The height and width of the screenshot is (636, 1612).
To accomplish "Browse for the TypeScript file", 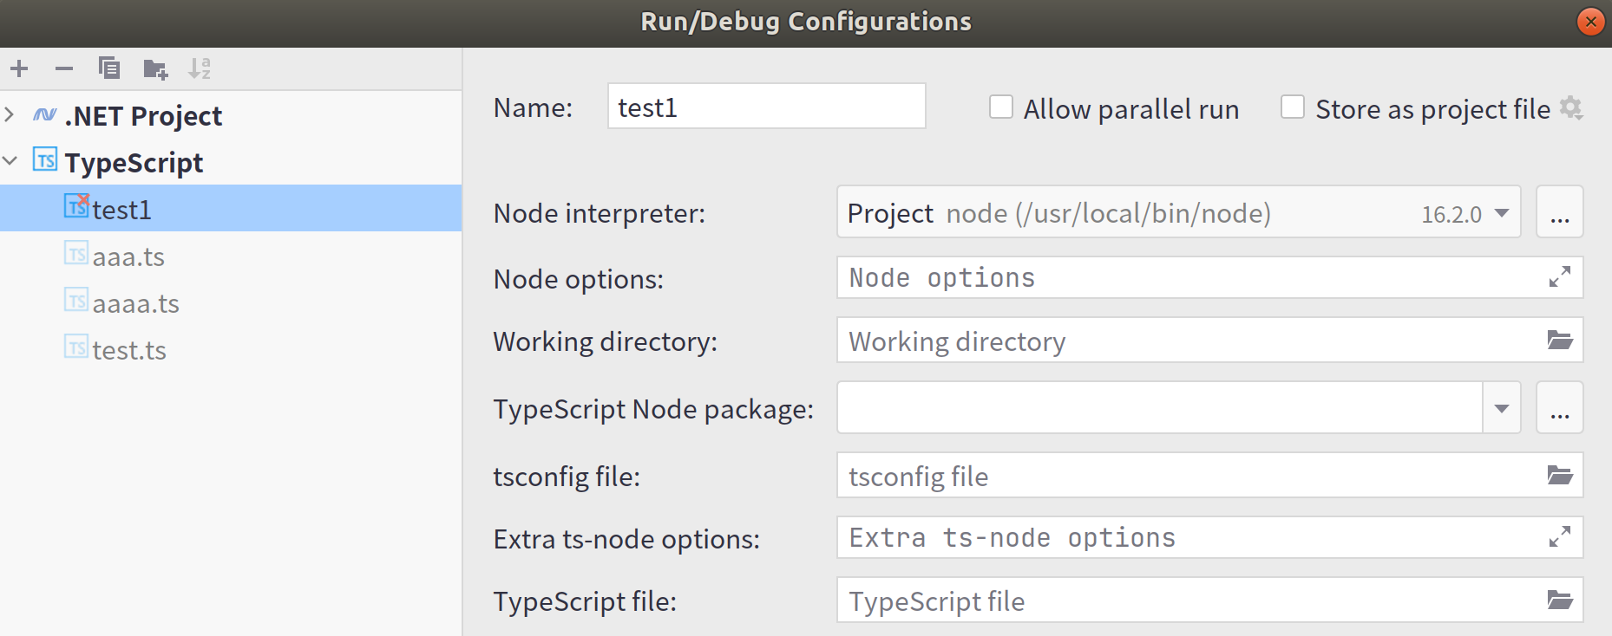I will (1559, 600).
